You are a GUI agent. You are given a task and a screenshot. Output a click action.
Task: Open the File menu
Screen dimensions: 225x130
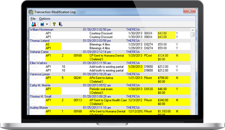click(x=33, y=19)
